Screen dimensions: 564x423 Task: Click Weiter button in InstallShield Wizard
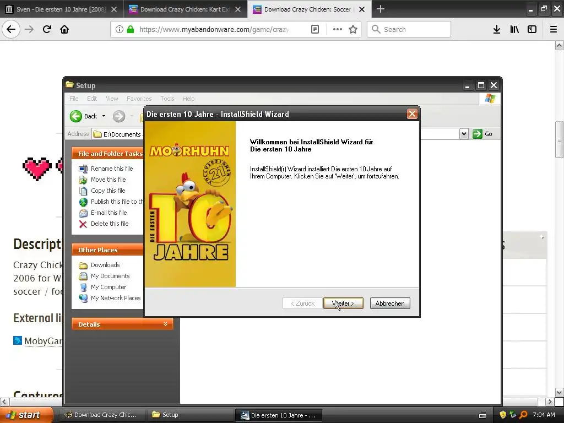[x=343, y=303]
